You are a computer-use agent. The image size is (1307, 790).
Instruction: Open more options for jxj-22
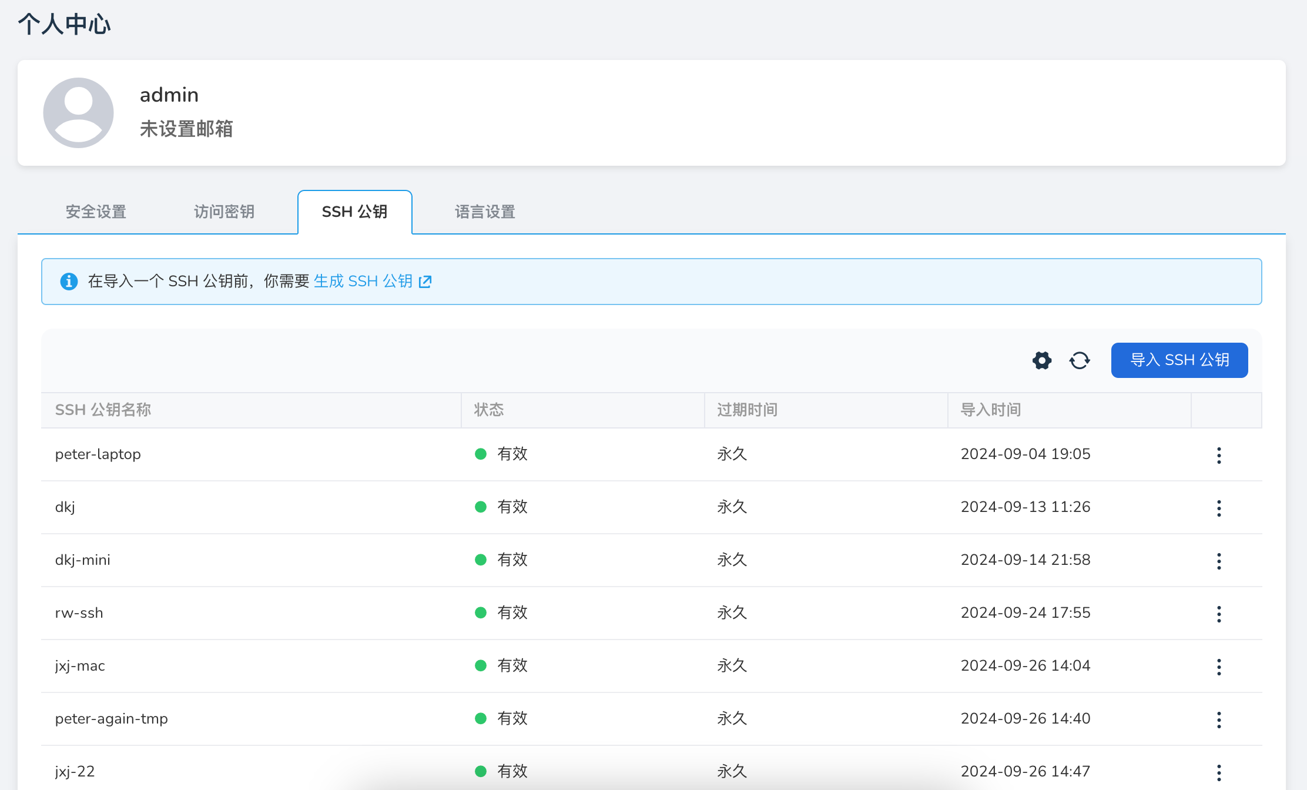tap(1219, 772)
